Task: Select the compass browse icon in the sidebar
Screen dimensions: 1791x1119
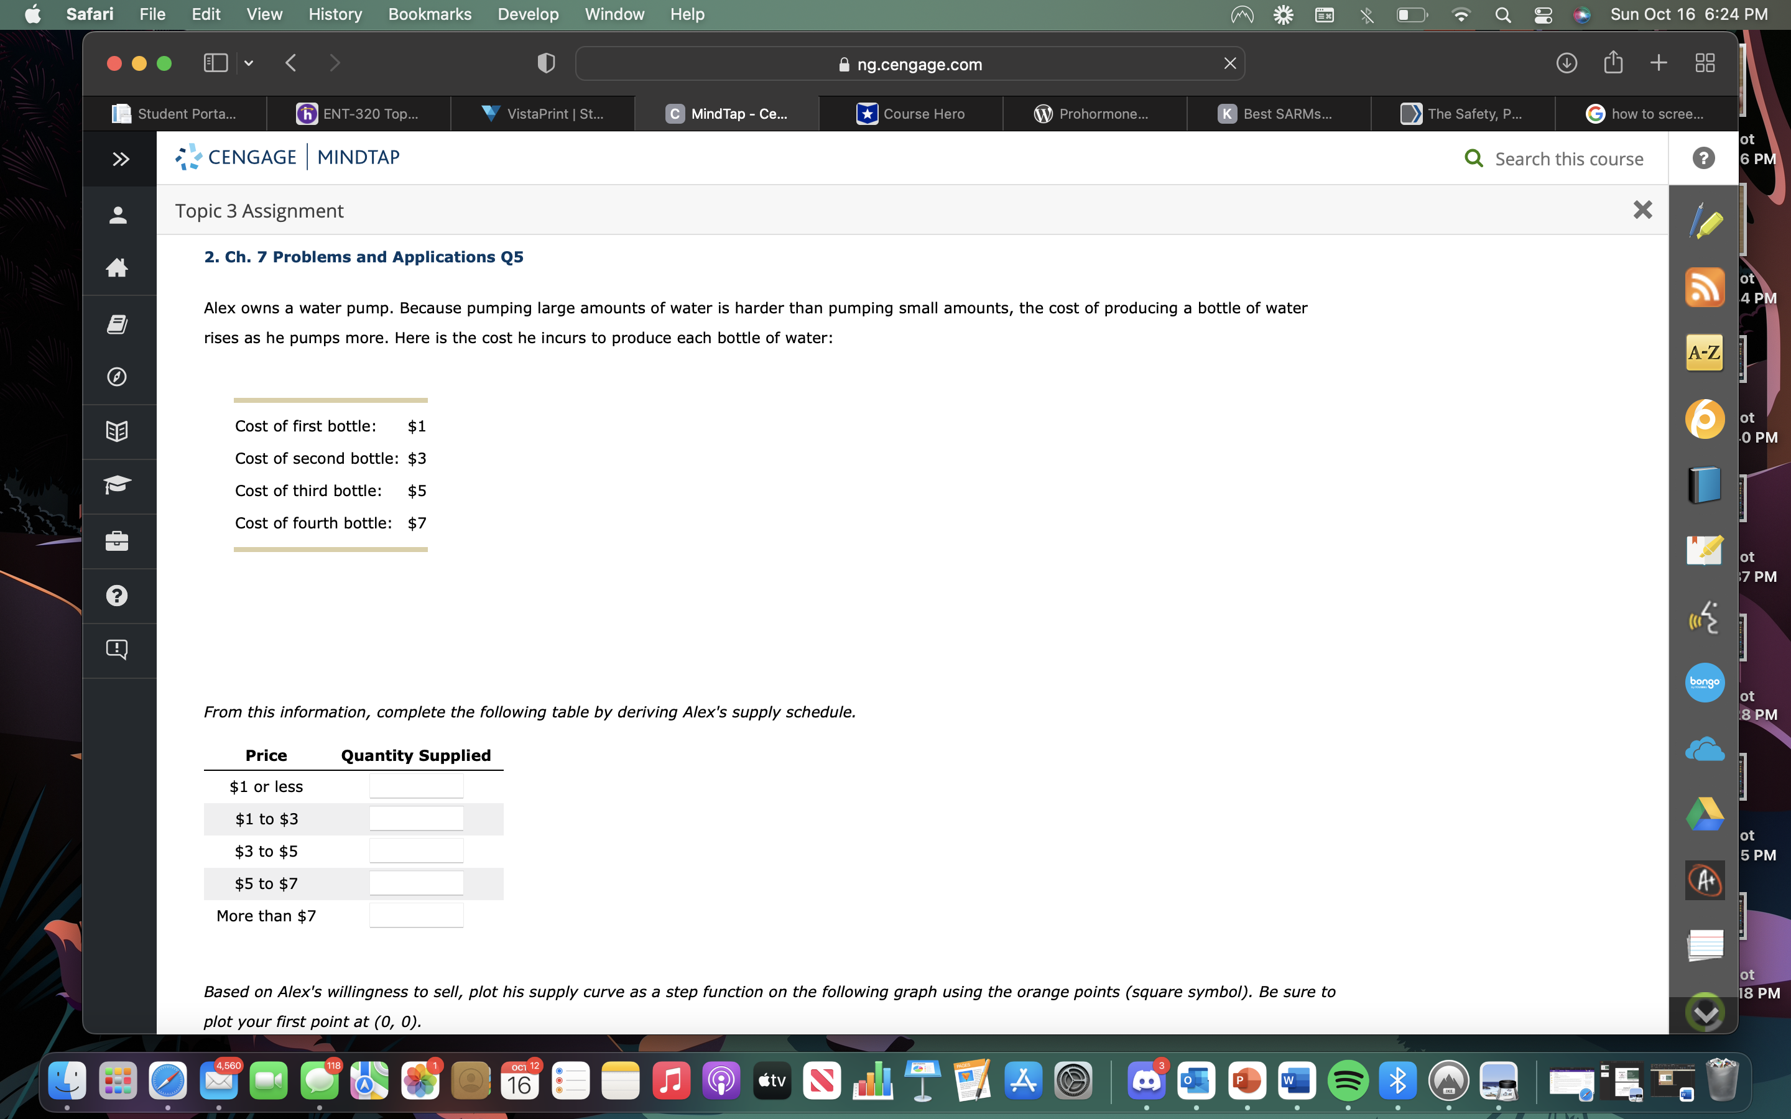Action: 118,377
